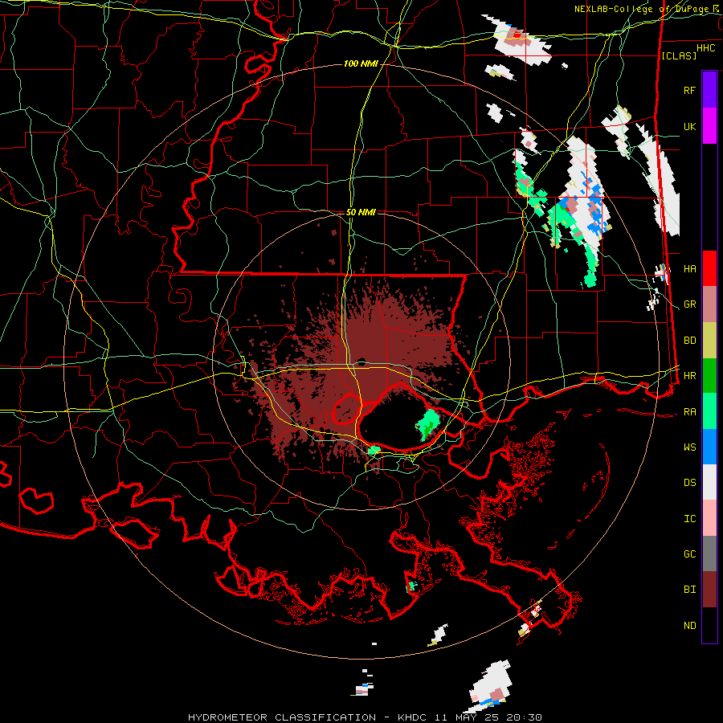Click the BI legend label
Screen dimensions: 723x723
tap(689, 590)
